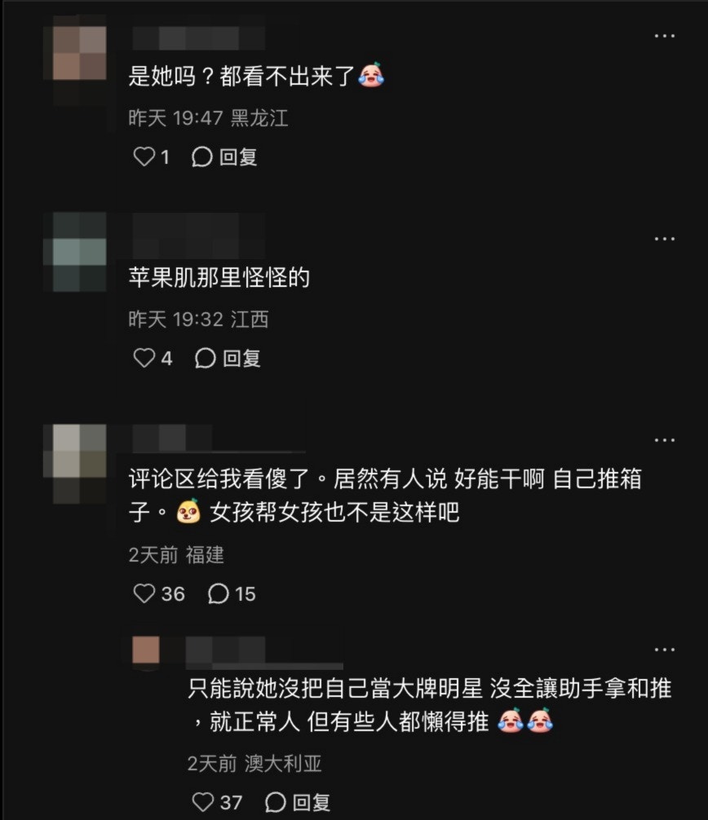Screen dimensions: 708x820
Task: Open the three-dot menu on the first comment
Action: click(665, 36)
